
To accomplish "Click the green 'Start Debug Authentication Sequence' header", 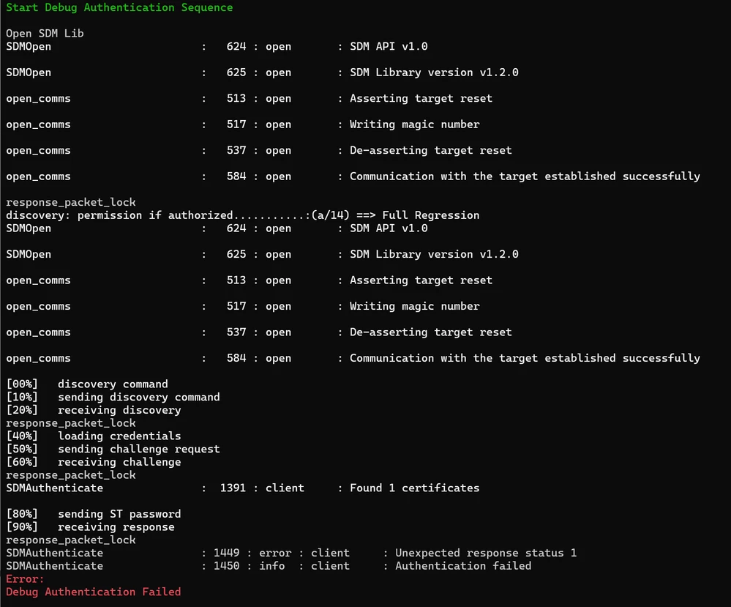I will [119, 7].
